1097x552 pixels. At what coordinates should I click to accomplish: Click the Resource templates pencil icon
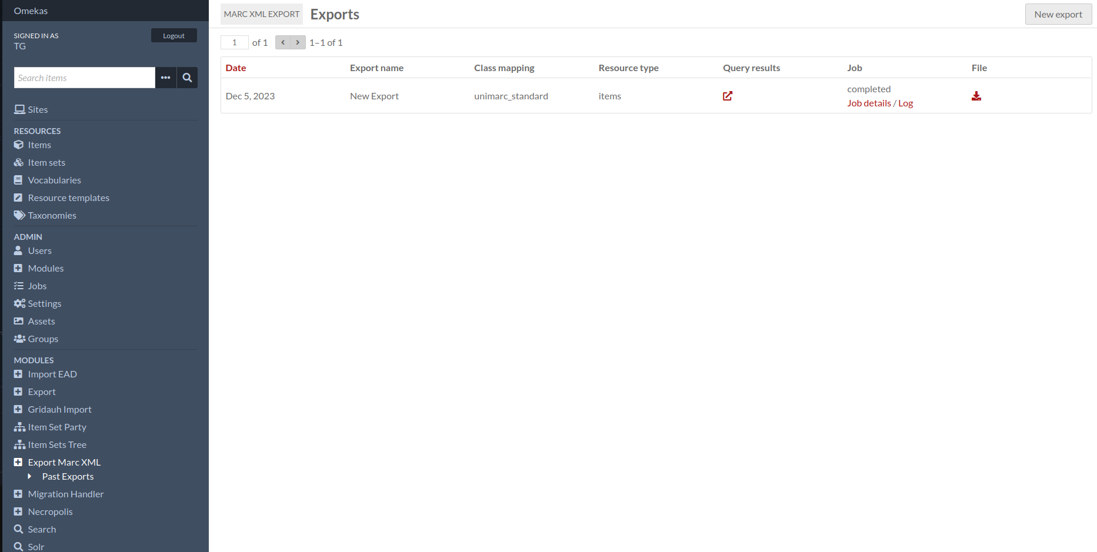pyautogui.click(x=18, y=198)
